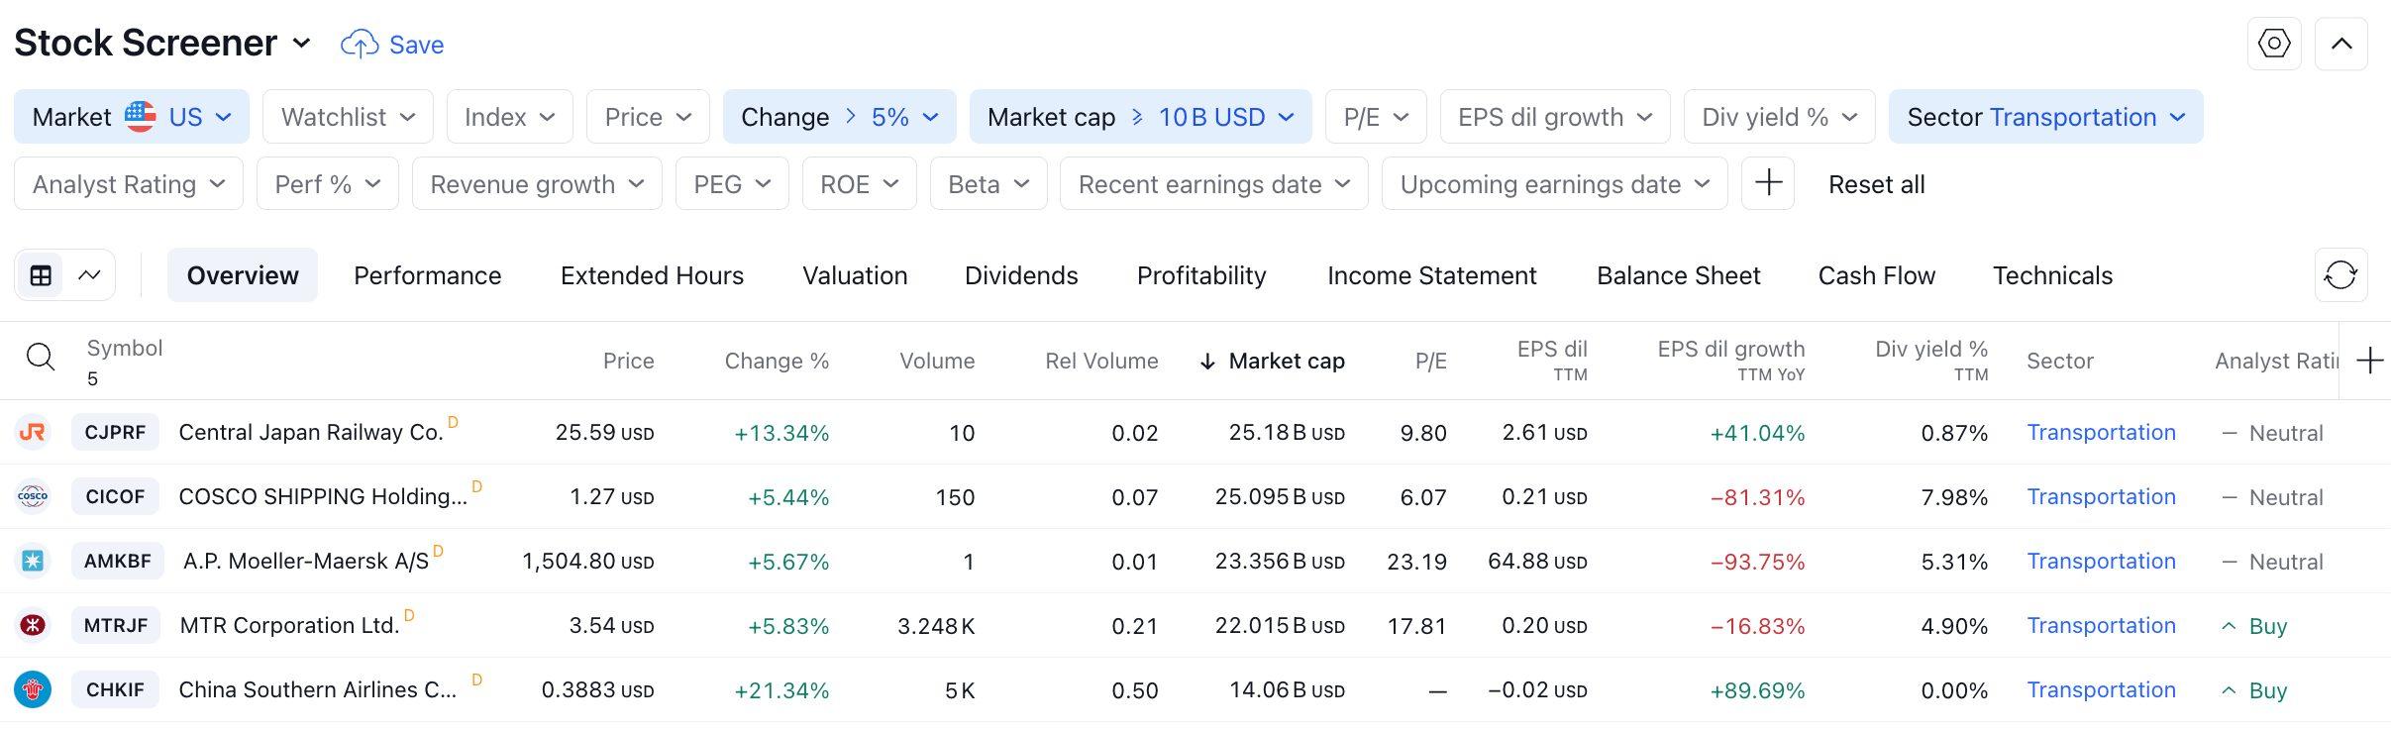This screenshot has width=2391, height=731.
Task: Switch to chart view icon
Action: 89,275
